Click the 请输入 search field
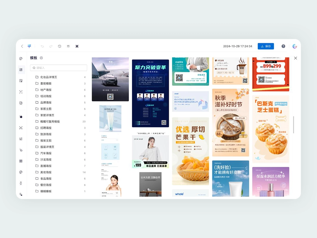The height and width of the screenshot is (238, 317). point(59,68)
